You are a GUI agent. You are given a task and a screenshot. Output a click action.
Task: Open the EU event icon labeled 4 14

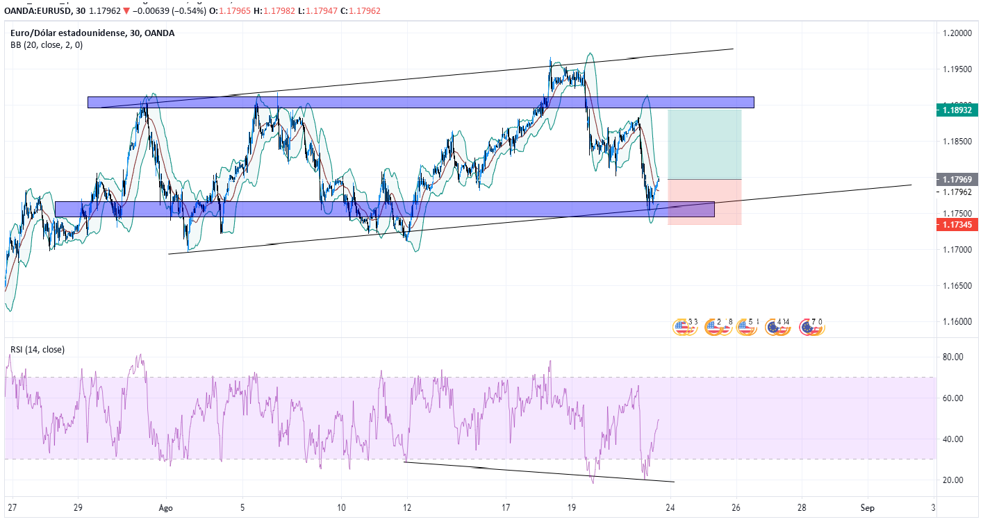tap(779, 327)
